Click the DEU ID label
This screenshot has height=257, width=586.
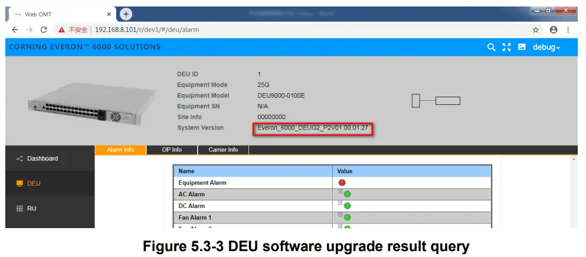(x=188, y=74)
